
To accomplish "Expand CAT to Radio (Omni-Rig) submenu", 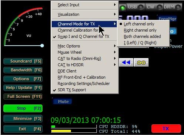I will click(84, 58).
